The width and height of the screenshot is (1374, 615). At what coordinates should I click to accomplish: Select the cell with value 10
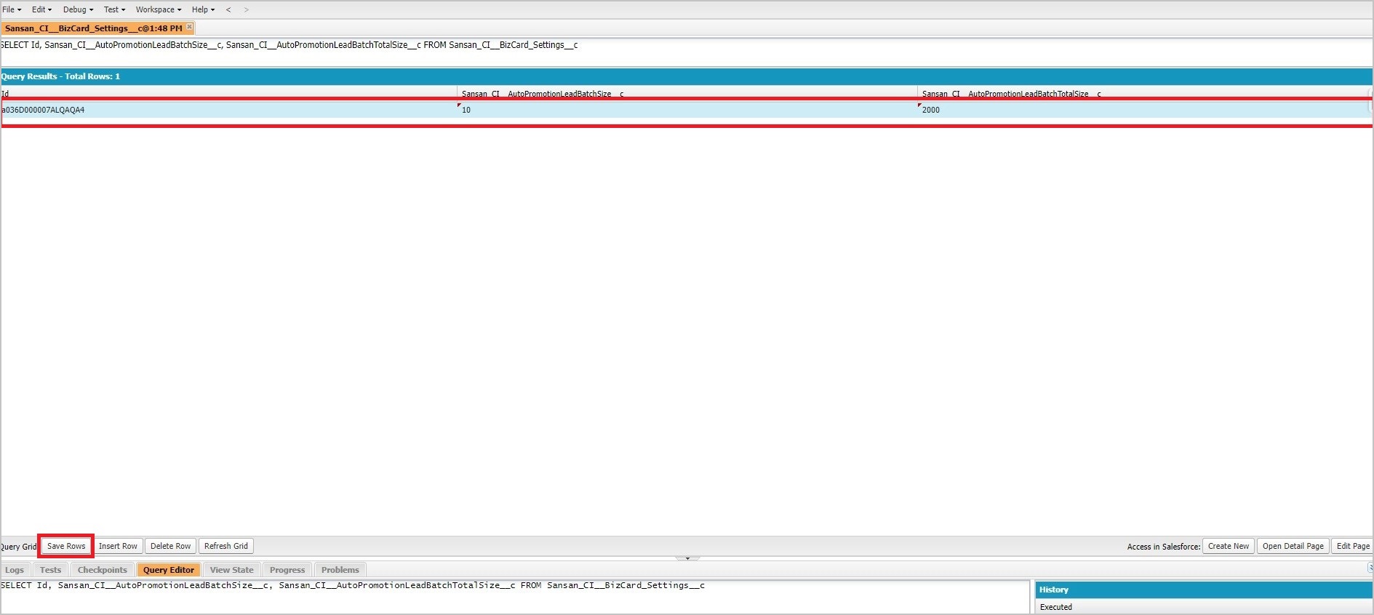[x=687, y=110]
